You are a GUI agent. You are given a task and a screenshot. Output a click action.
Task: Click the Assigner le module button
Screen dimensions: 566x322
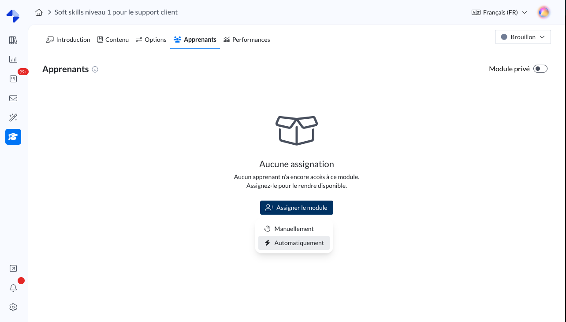click(296, 208)
